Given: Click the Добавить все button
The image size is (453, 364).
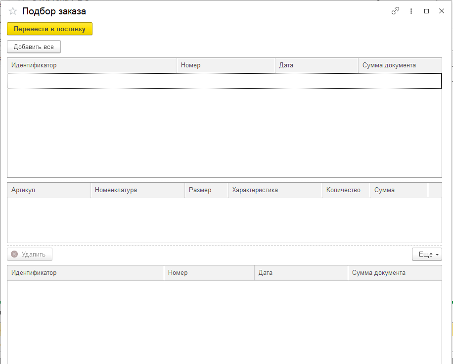Looking at the screenshot, I should click(x=34, y=47).
